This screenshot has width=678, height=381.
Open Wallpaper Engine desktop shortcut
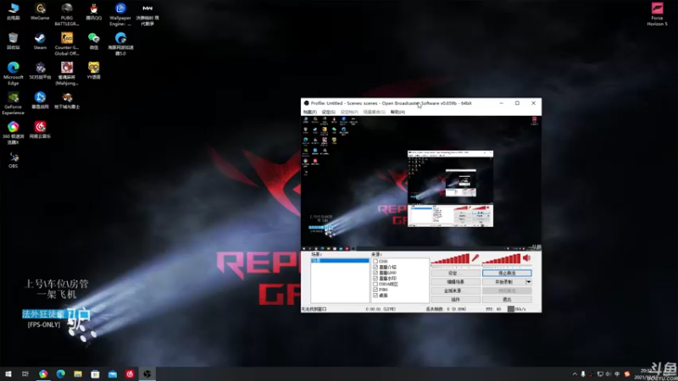coord(120,14)
